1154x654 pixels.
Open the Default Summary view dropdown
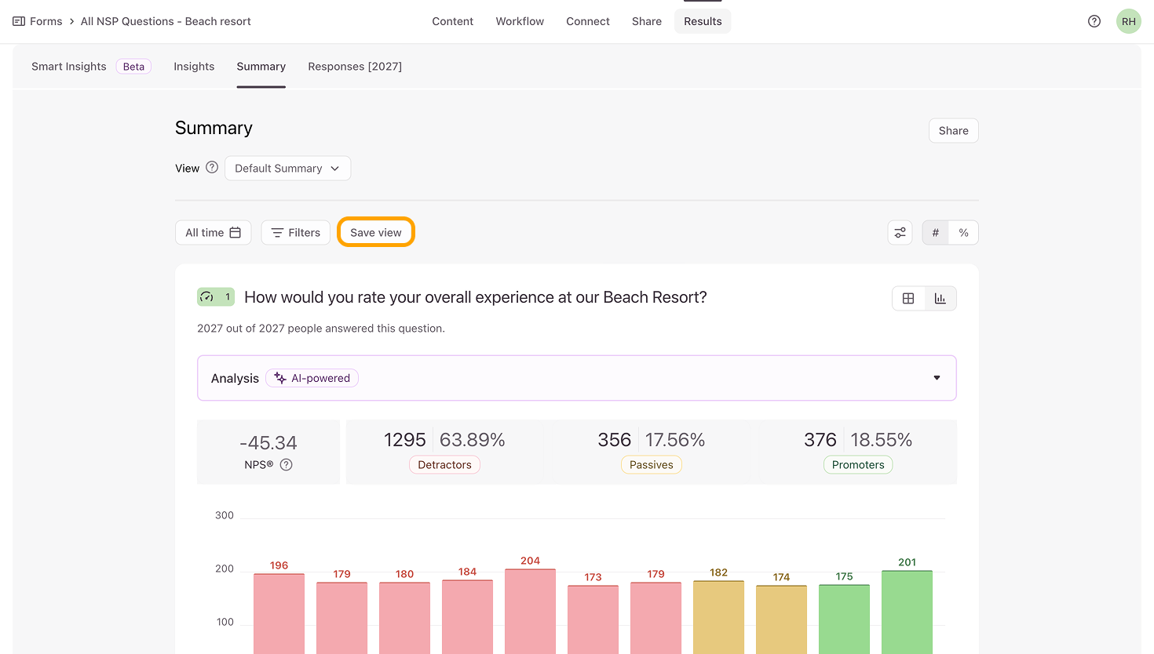(x=287, y=169)
